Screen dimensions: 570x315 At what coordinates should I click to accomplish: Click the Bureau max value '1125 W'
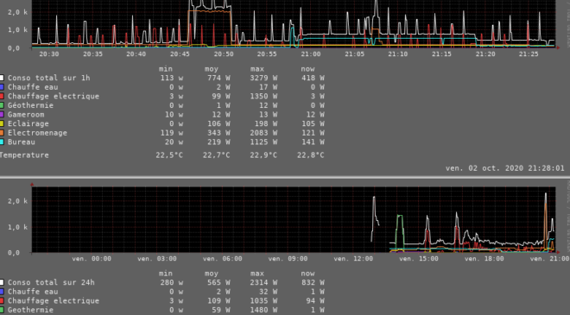point(263,142)
